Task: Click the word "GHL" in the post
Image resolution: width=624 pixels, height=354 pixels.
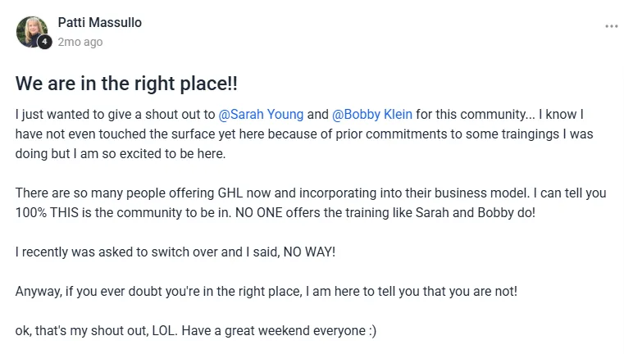Action: pos(230,193)
